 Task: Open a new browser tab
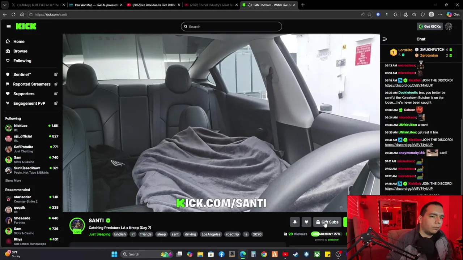pos(303,5)
